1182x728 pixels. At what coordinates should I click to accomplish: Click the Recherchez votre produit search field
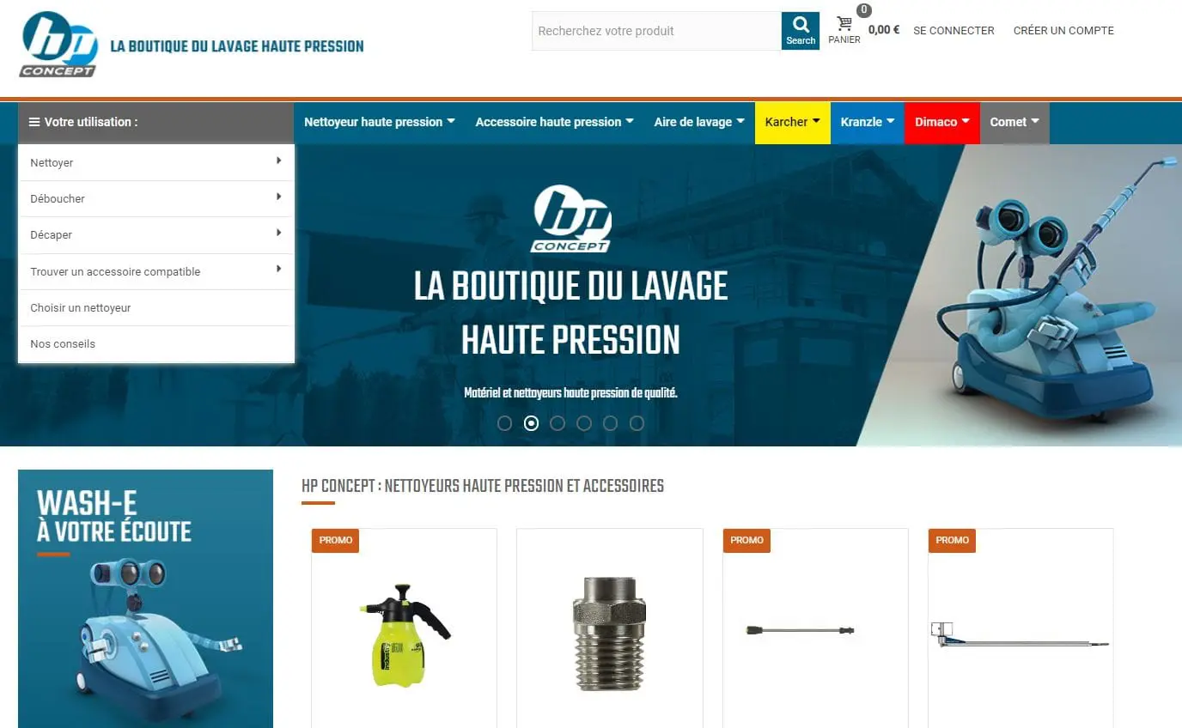(x=656, y=31)
